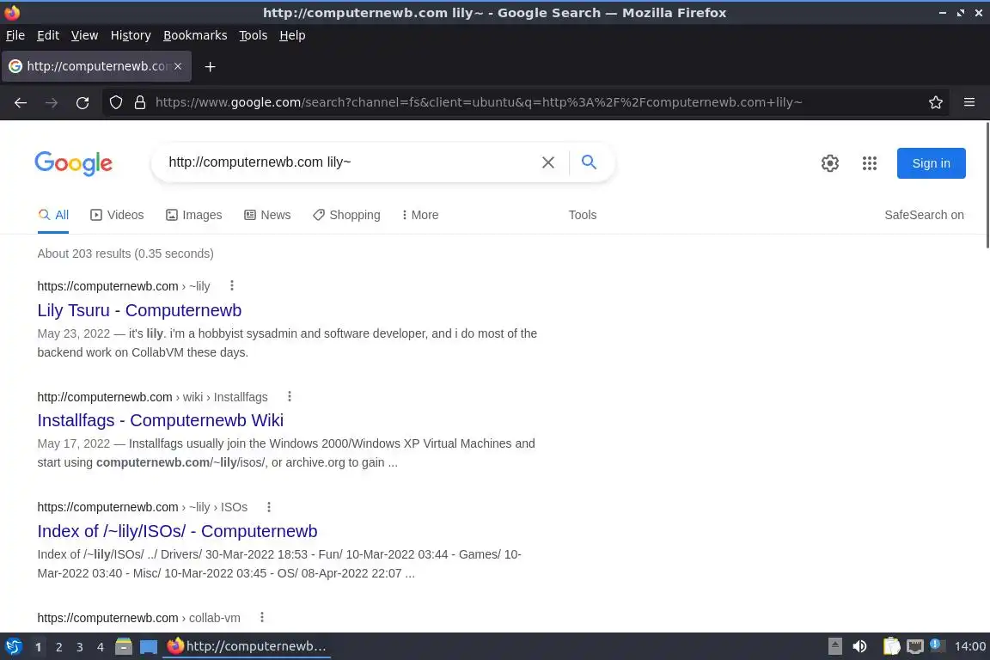Screen dimensions: 990x660
Task: Clear the Google search box text
Action: click(x=548, y=162)
